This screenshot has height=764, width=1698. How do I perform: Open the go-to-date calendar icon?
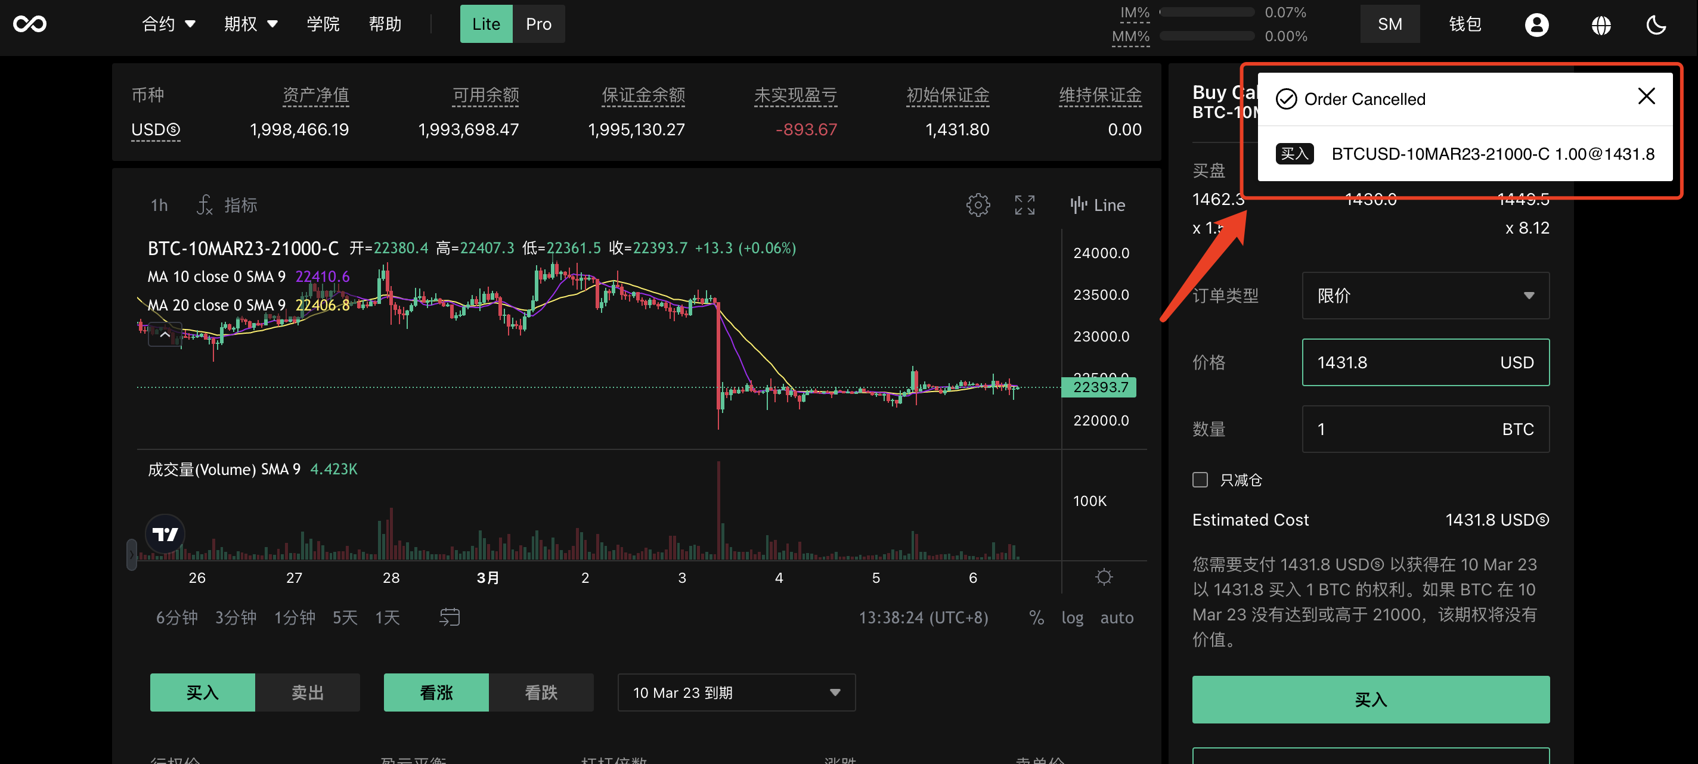[x=450, y=617]
